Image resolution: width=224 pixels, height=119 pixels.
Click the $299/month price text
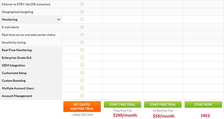click(x=125, y=115)
